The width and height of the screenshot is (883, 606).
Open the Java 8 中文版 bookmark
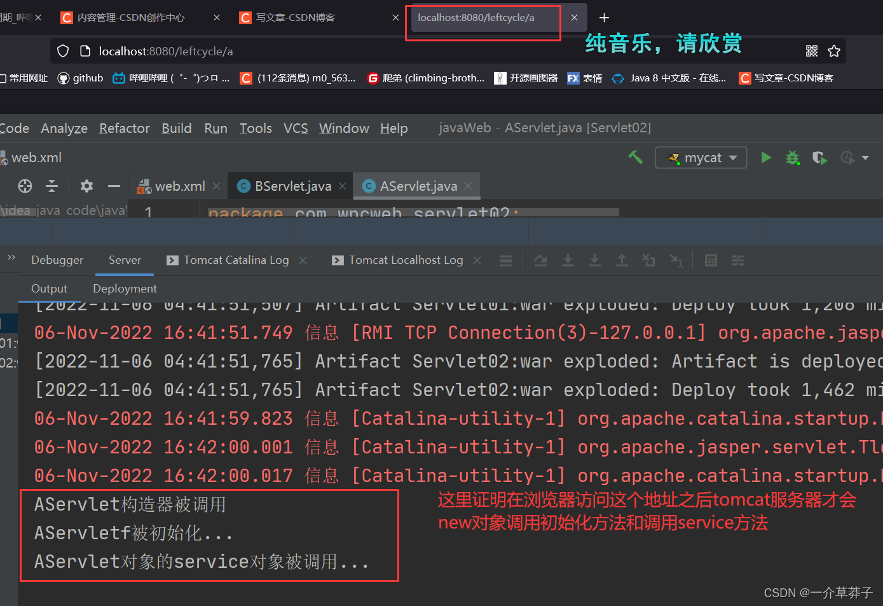click(x=669, y=78)
